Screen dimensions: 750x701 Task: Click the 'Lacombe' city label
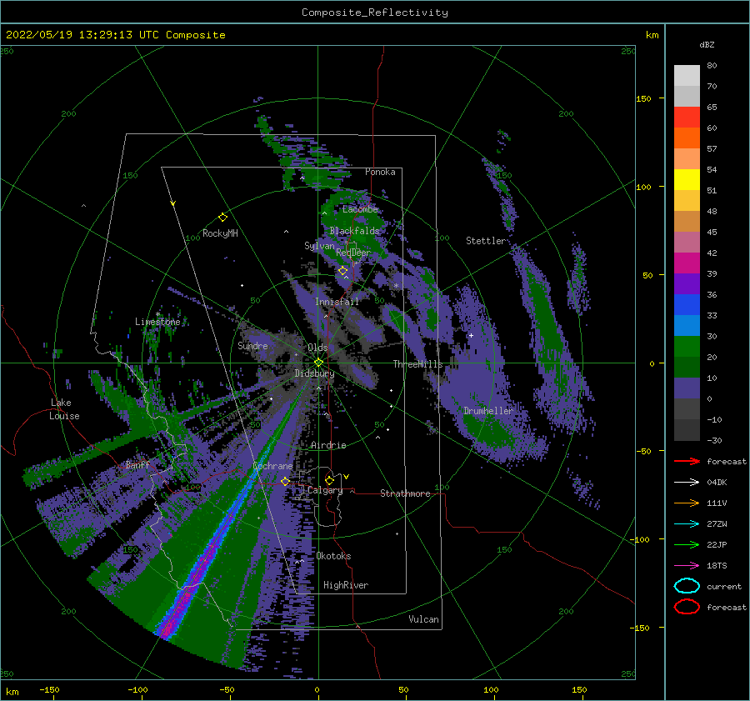tap(360, 209)
